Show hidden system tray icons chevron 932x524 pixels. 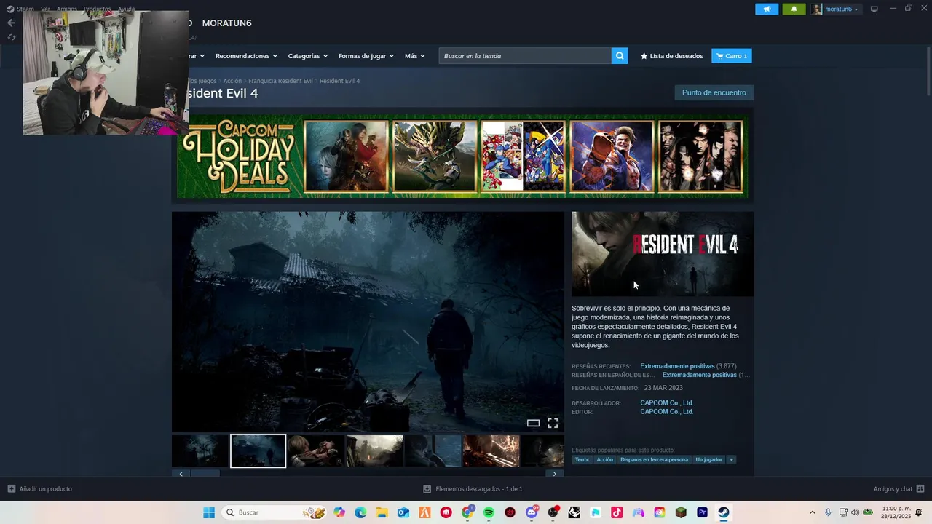tap(812, 512)
